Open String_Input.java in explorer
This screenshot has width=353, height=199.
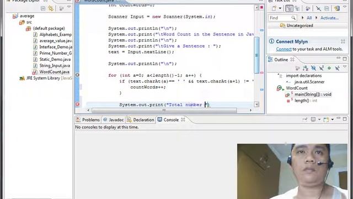(x=55, y=66)
